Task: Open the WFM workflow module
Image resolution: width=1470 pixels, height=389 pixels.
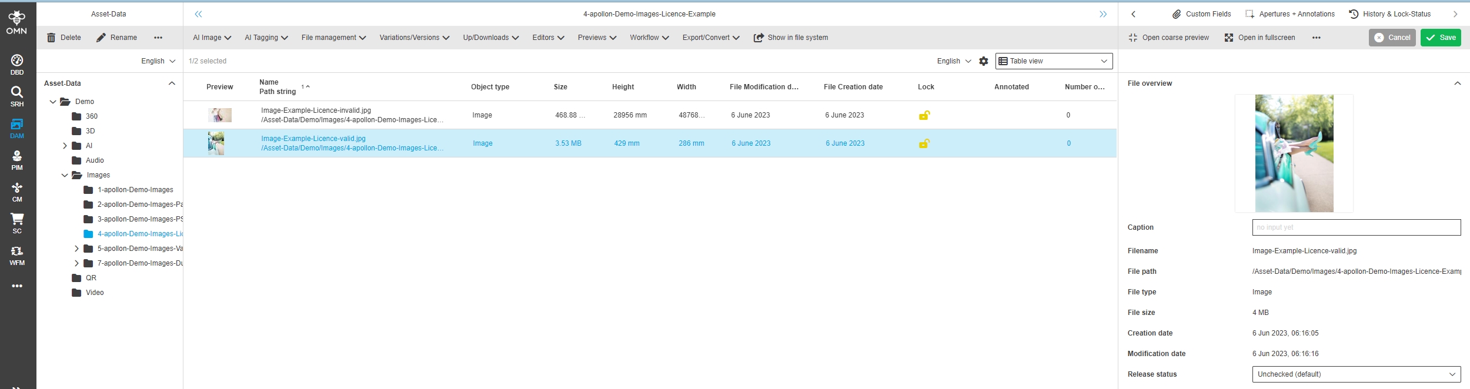Action: [x=17, y=254]
